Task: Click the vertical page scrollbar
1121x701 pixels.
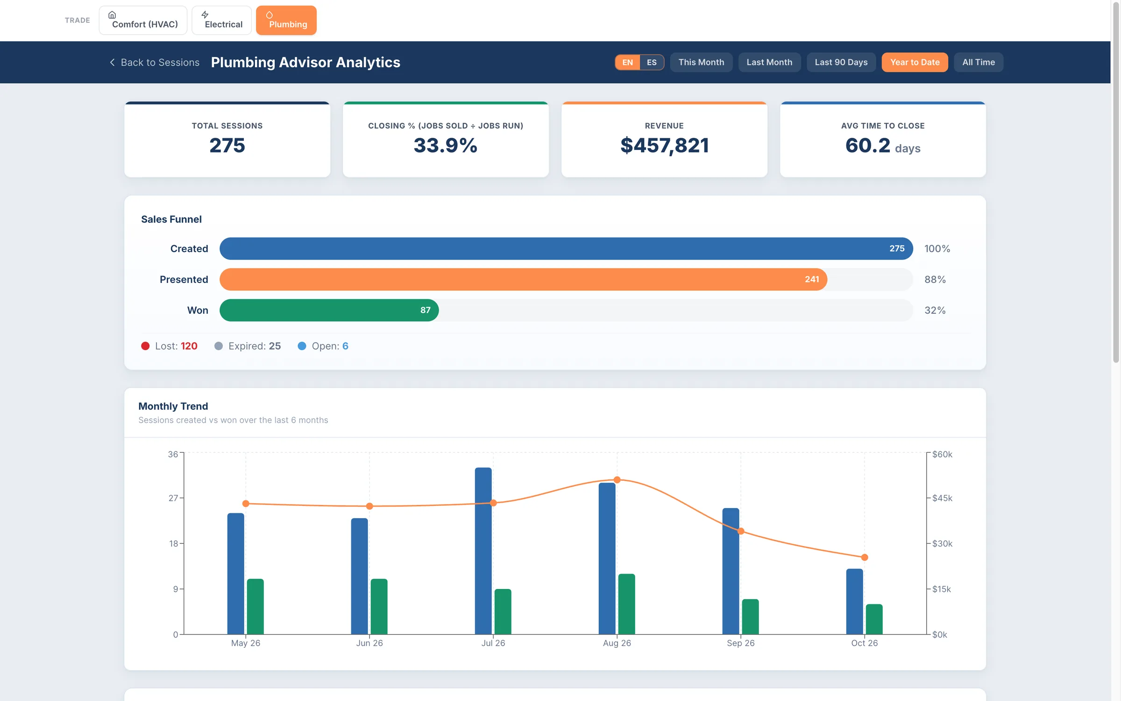Action: point(1116,182)
